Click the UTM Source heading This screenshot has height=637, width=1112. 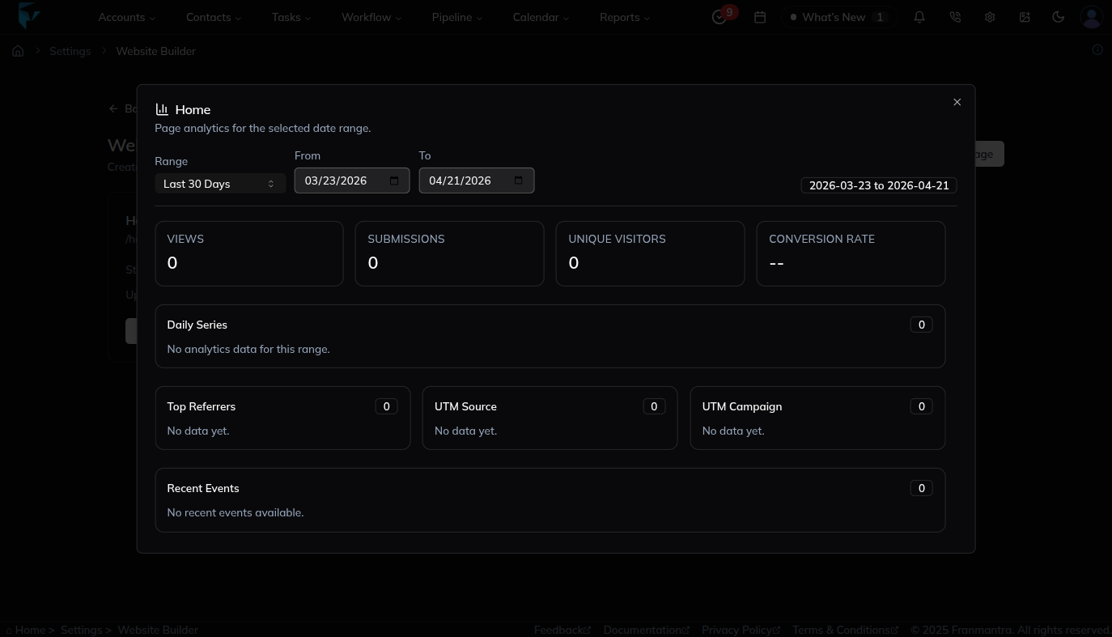pos(465,406)
